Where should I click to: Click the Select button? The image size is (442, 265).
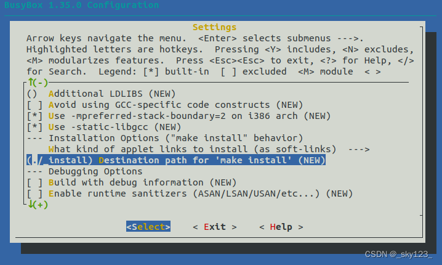point(148,227)
